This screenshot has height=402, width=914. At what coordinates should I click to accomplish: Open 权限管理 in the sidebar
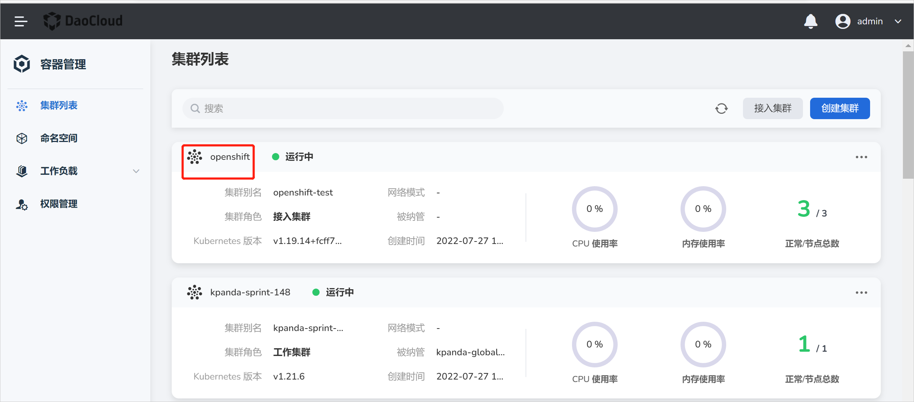(x=59, y=204)
